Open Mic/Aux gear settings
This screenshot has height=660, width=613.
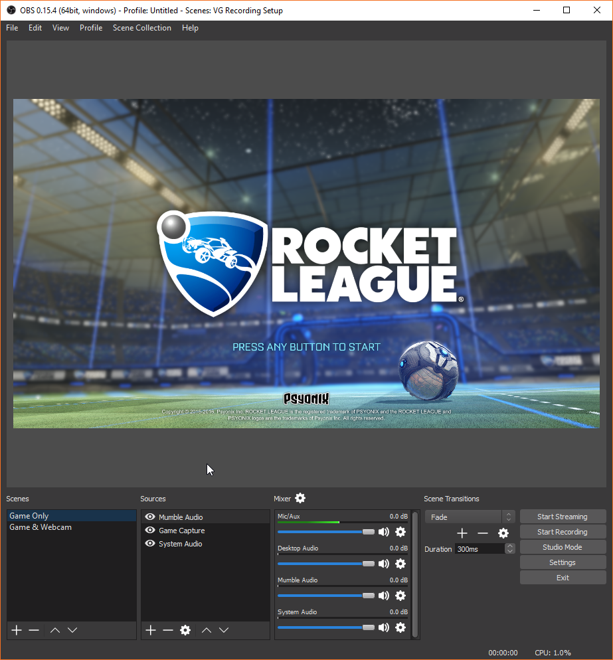pyautogui.click(x=400, y=532)
